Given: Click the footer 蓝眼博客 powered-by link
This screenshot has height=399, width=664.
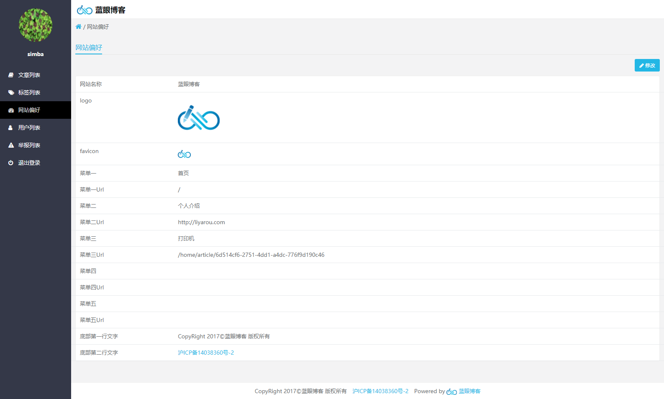Looking at the screenshot, I should click(469, 391).
